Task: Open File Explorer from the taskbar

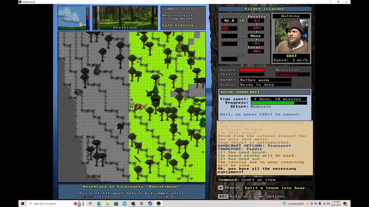Action: (x=108, y=204)
